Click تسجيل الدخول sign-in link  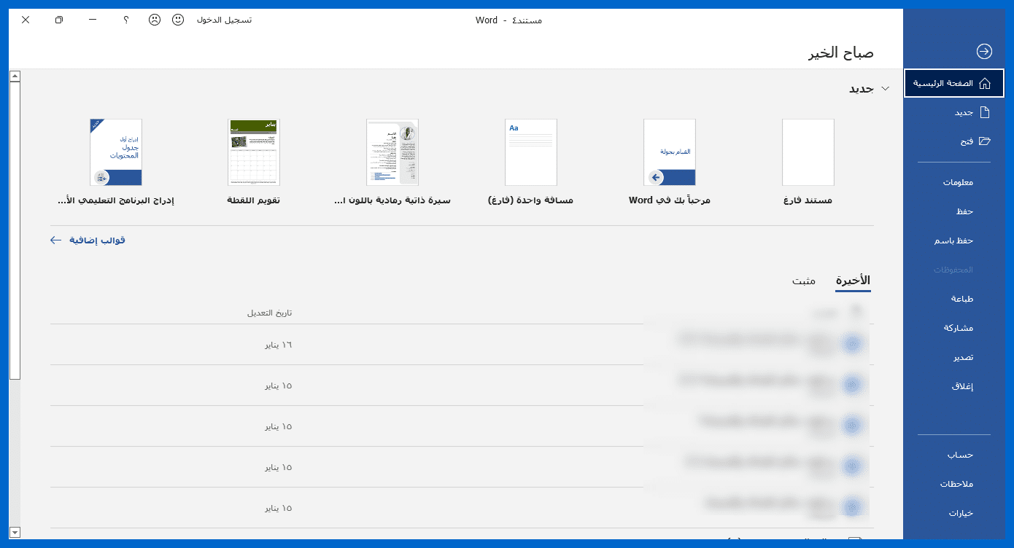click(225, 20)
